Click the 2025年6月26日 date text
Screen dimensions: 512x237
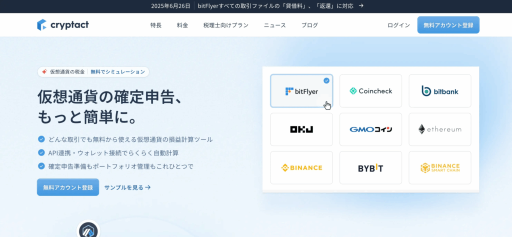[x=170, y=6]
